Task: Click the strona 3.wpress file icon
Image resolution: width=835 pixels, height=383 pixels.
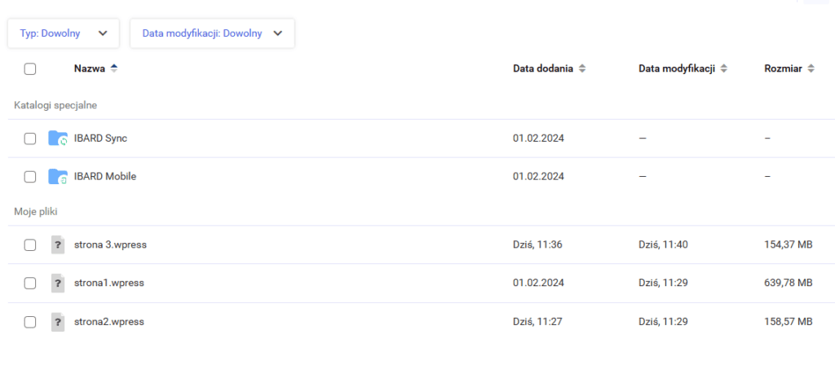Action: click(58, 244)
